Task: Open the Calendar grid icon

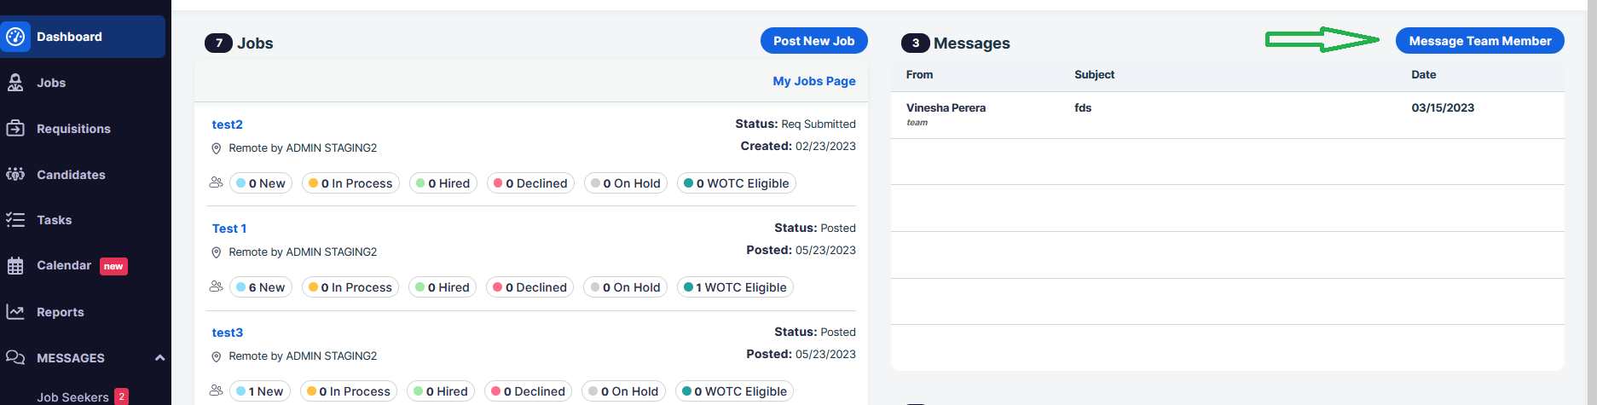Action: [15, 266]
